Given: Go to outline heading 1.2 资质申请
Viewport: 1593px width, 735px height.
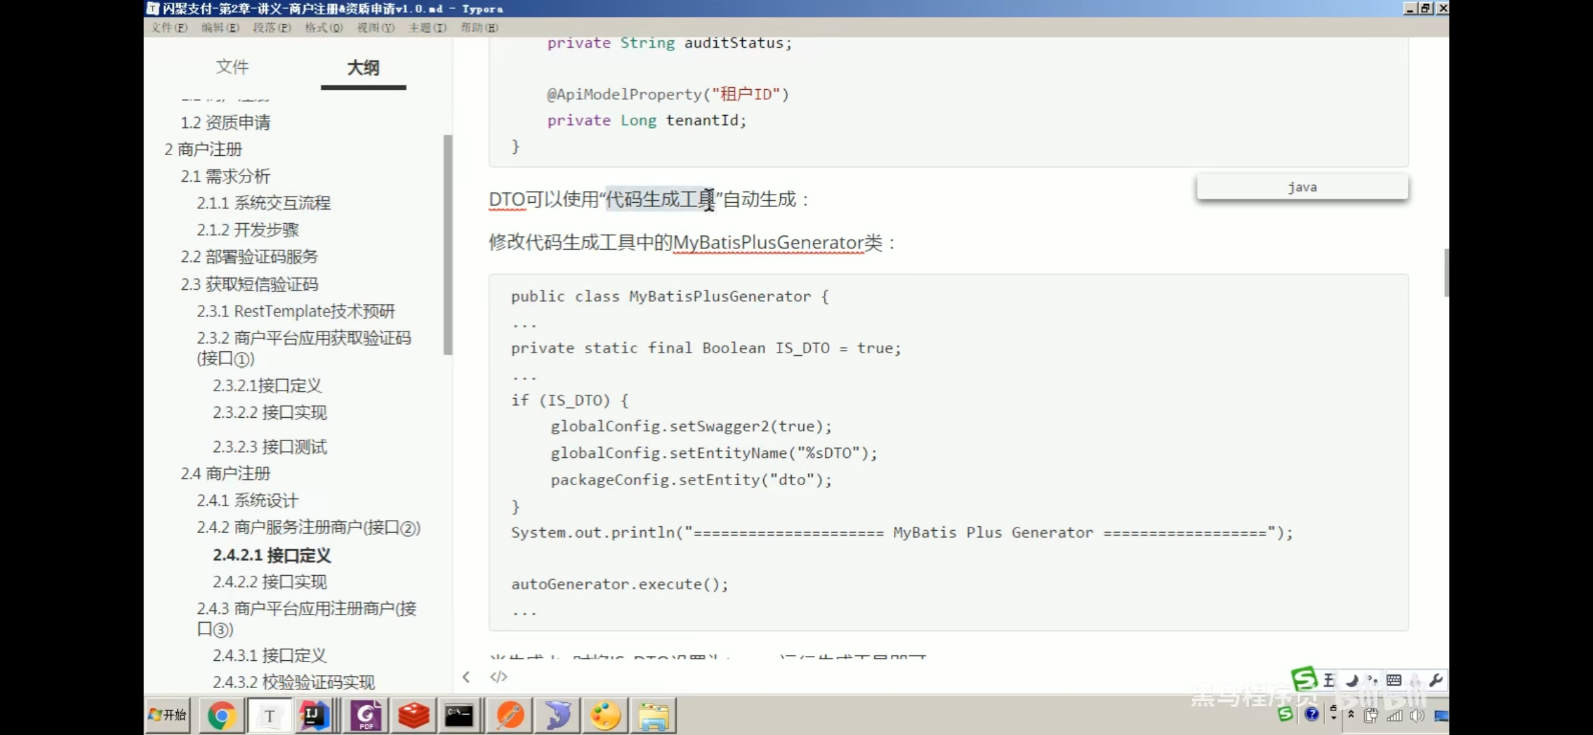Looking at the screenshot, I should point(225,122).
